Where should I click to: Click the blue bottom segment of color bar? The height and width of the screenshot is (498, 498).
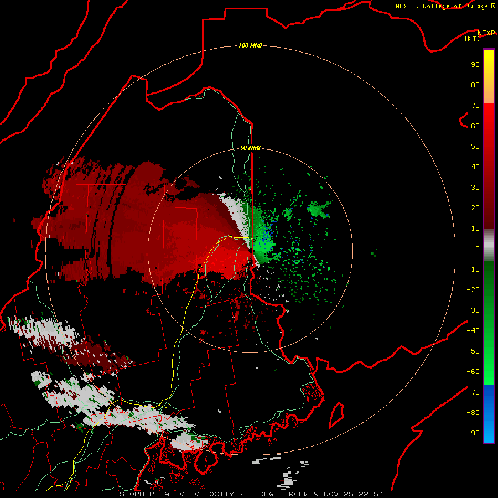coord(489,414)
